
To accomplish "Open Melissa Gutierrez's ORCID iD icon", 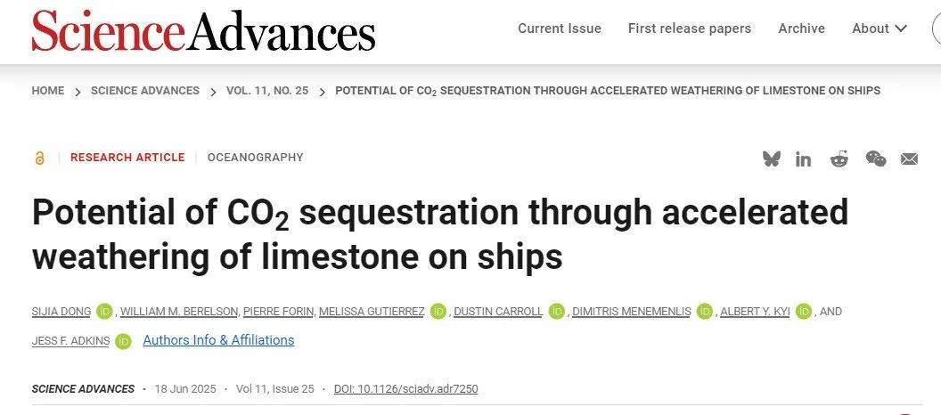I will pos(438,312).
